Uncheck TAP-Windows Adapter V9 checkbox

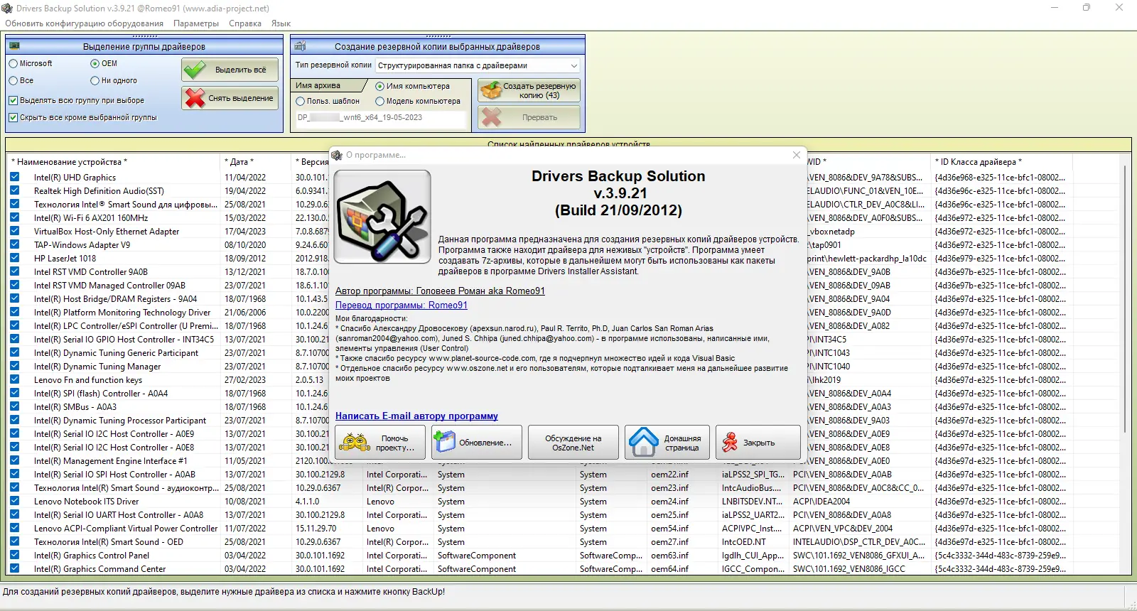(15, 244)
